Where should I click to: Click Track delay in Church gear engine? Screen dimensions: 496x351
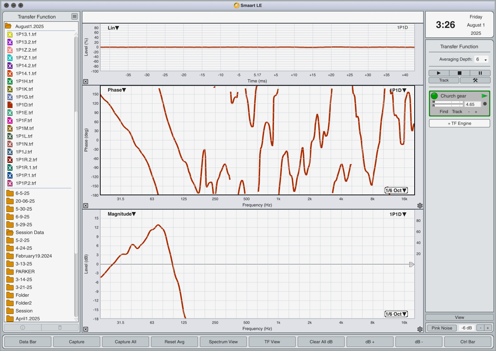[457, 112]
